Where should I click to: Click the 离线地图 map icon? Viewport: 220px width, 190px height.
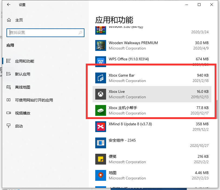8,87
